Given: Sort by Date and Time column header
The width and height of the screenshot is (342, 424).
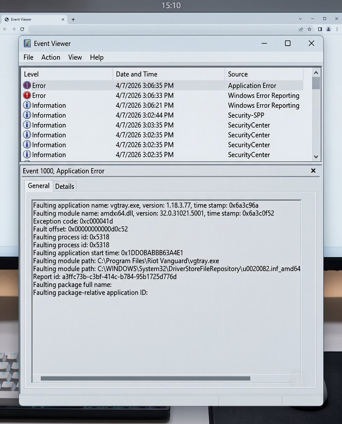Looking at the screenshot, I should click(x=169, y=74).
